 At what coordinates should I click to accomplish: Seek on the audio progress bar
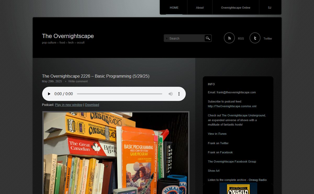coord(120,94)
